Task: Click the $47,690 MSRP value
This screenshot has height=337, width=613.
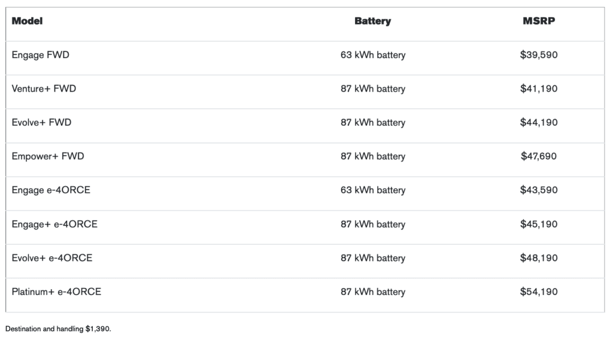Action: (539, 156)
